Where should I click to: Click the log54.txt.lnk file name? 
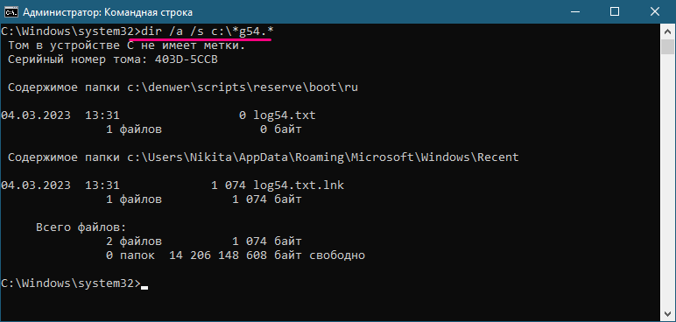click(299, 185)
